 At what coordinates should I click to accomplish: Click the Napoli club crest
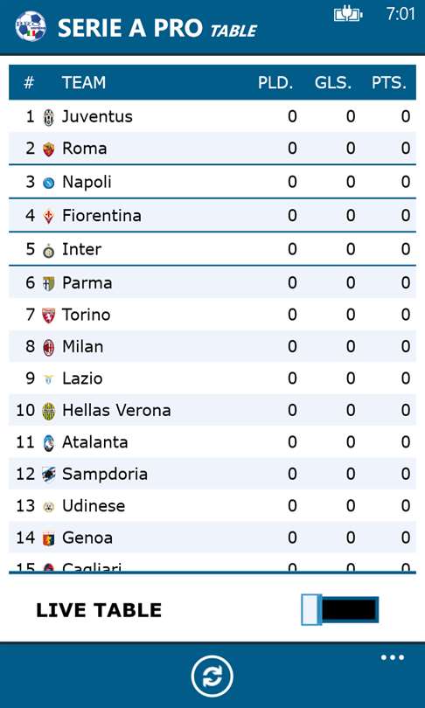49,183
